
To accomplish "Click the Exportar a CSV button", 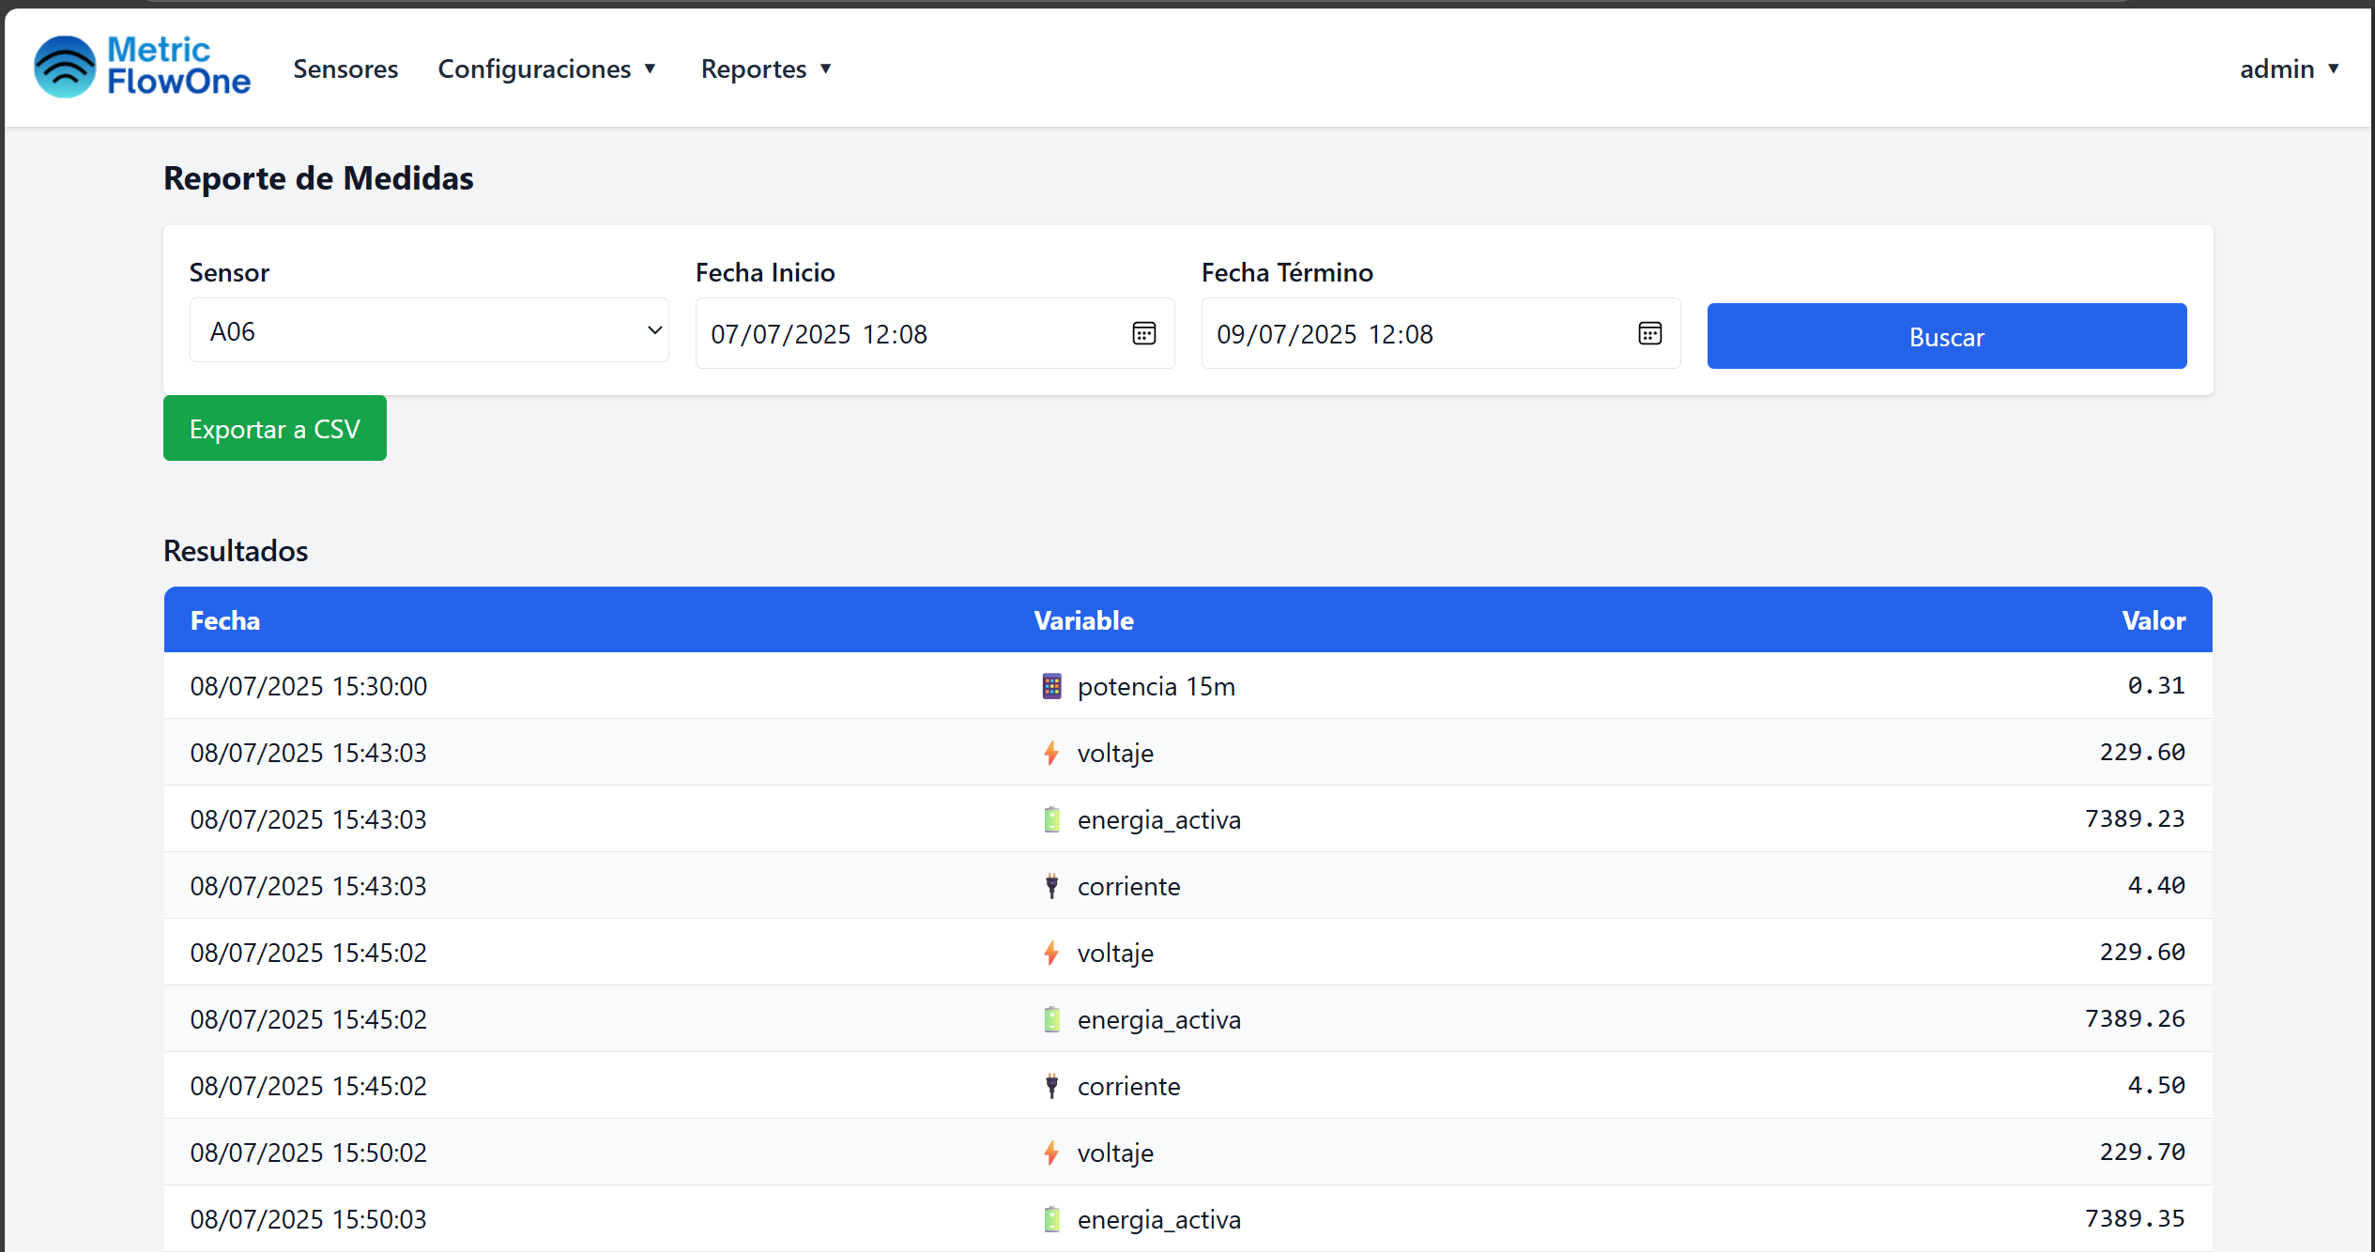I will [274, 428].
